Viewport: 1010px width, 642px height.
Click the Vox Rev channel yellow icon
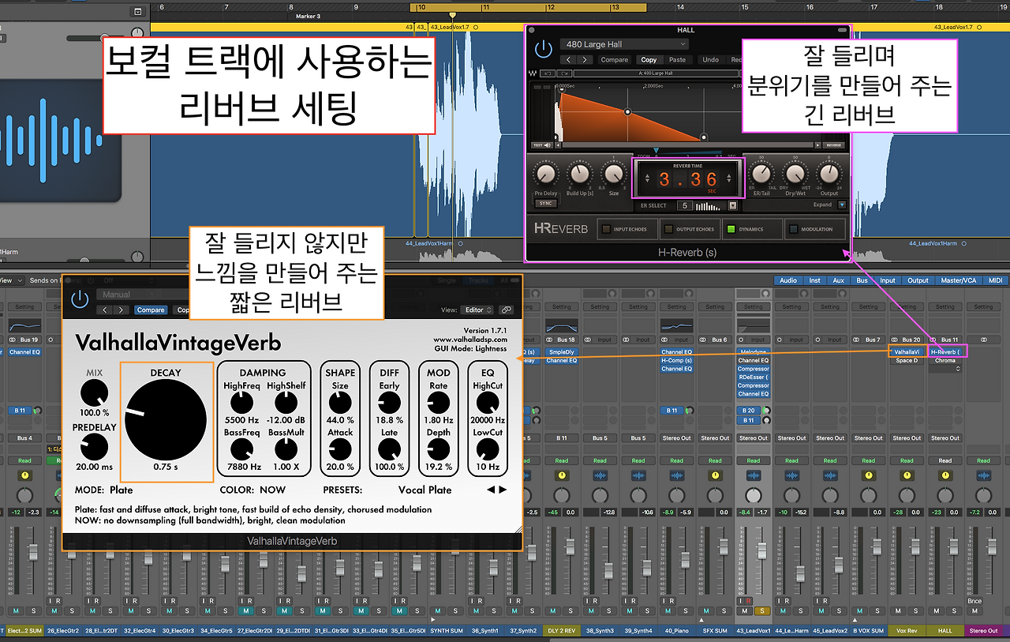pyautogui.click(x=907, y=476)
